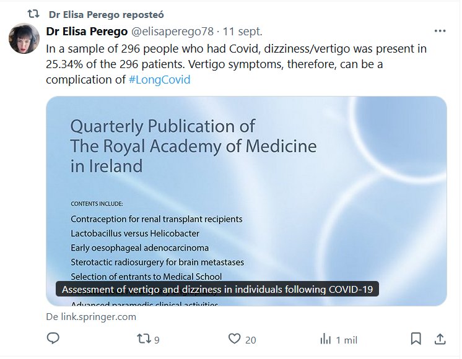Click the share upload icon

tap(440, 339)
